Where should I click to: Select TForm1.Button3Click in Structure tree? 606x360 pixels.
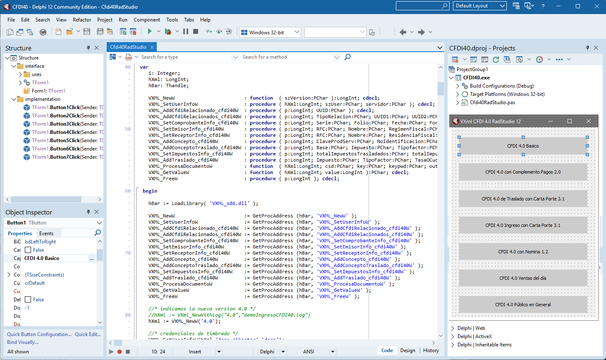click(63, 124)
